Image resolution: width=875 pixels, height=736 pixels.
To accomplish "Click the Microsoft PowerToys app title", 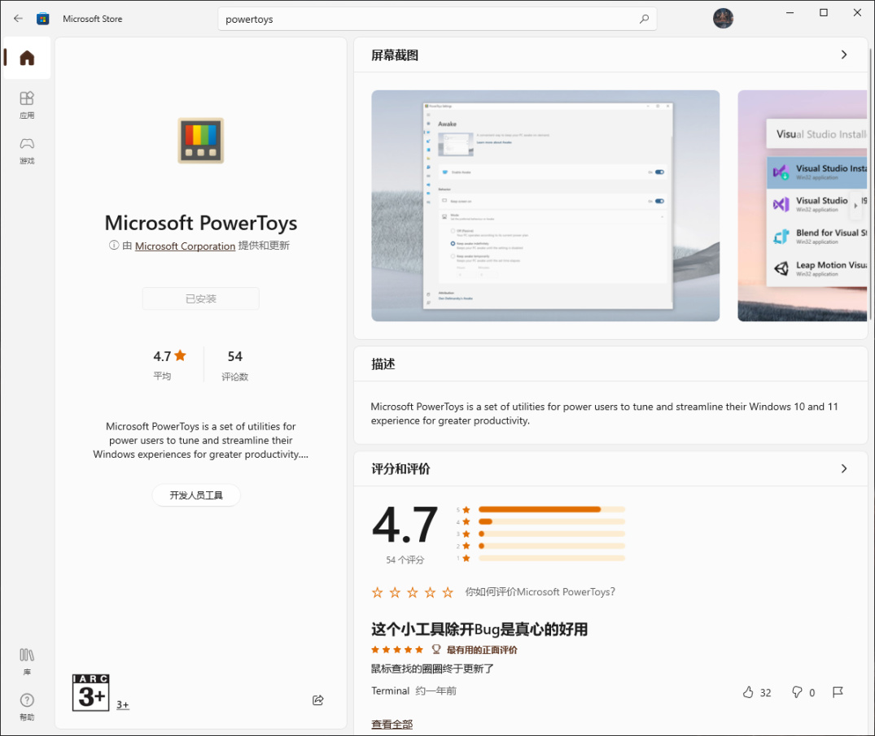I will 201,223.
